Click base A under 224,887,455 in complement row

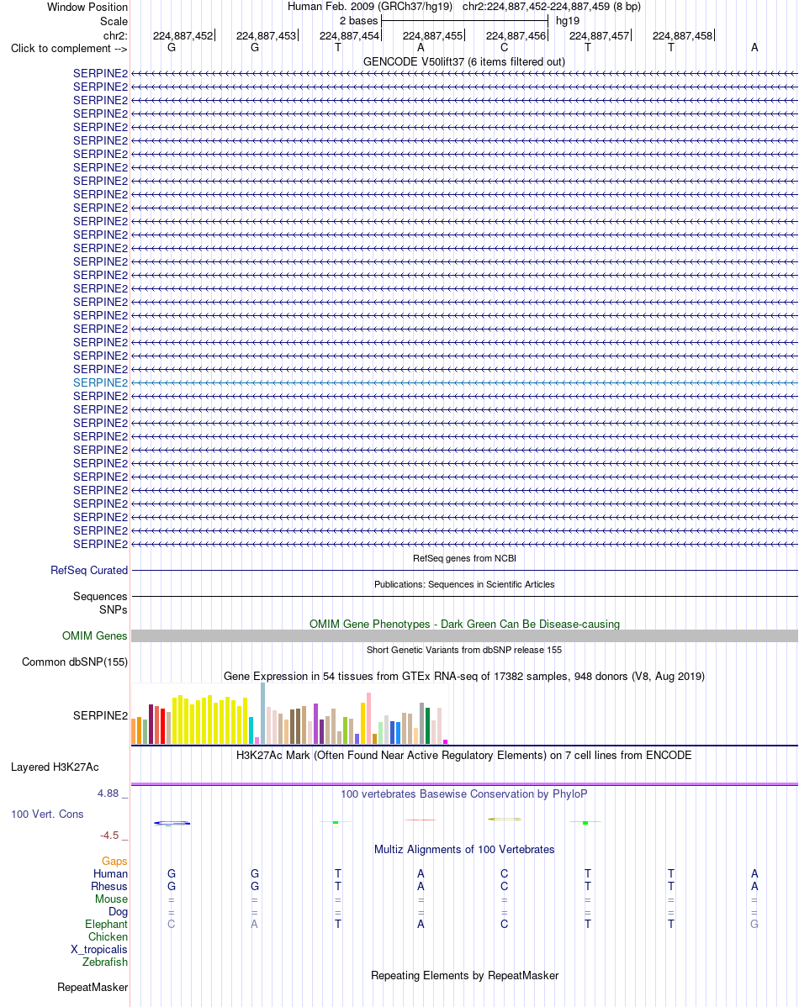tap(421, 48)
